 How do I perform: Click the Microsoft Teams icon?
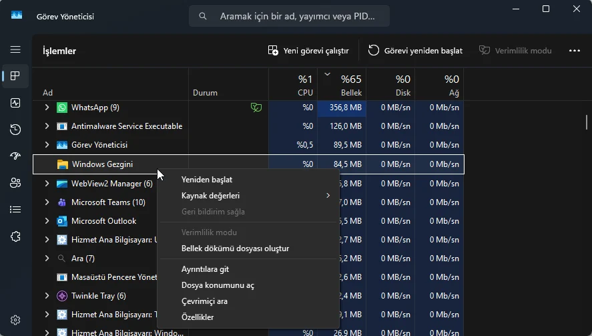pyautogui.click(x=62, y=202)
